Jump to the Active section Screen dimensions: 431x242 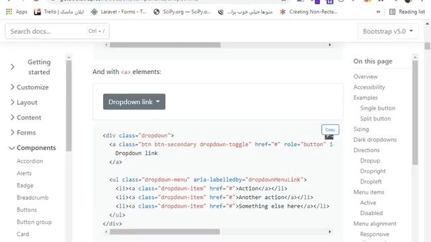(x=368, y=202)
